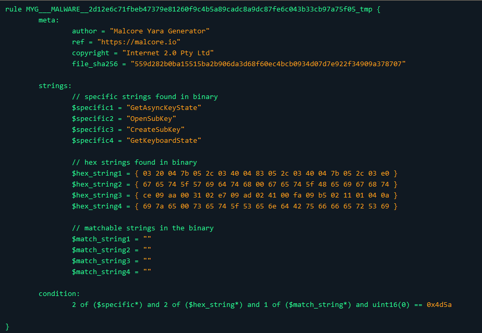The height and width of the screenshot is (333, 482).
Task: Place cursor on the "meta:" section label
Action: [x=49, y=20]
